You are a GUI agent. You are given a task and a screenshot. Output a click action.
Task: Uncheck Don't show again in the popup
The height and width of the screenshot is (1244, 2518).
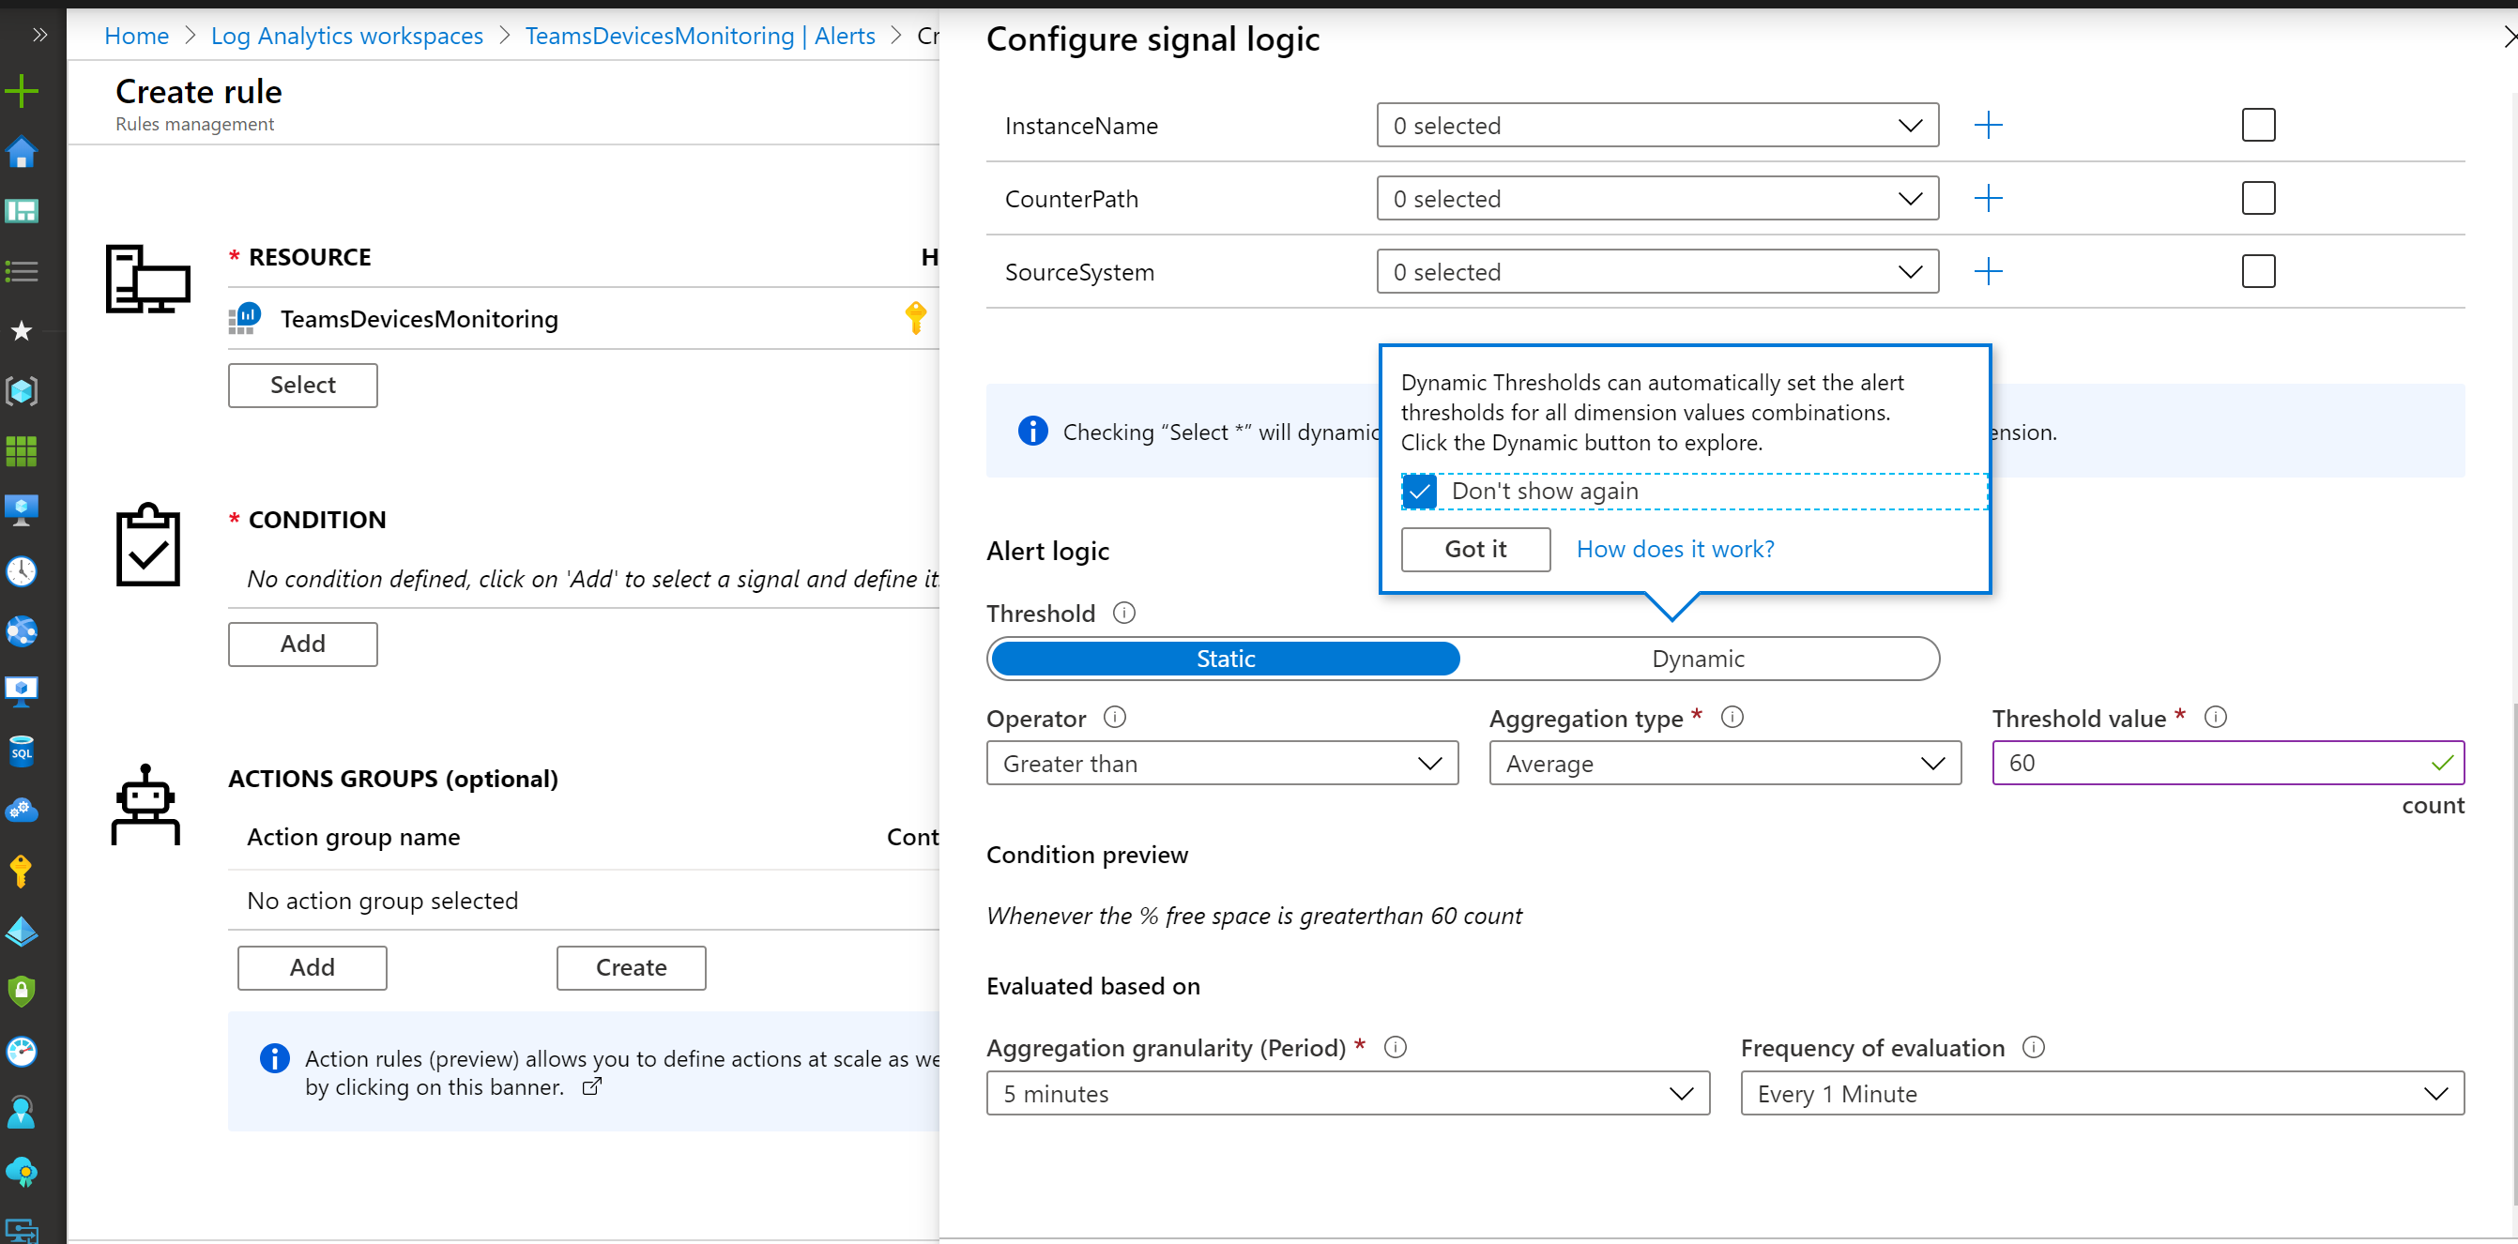1419,491
